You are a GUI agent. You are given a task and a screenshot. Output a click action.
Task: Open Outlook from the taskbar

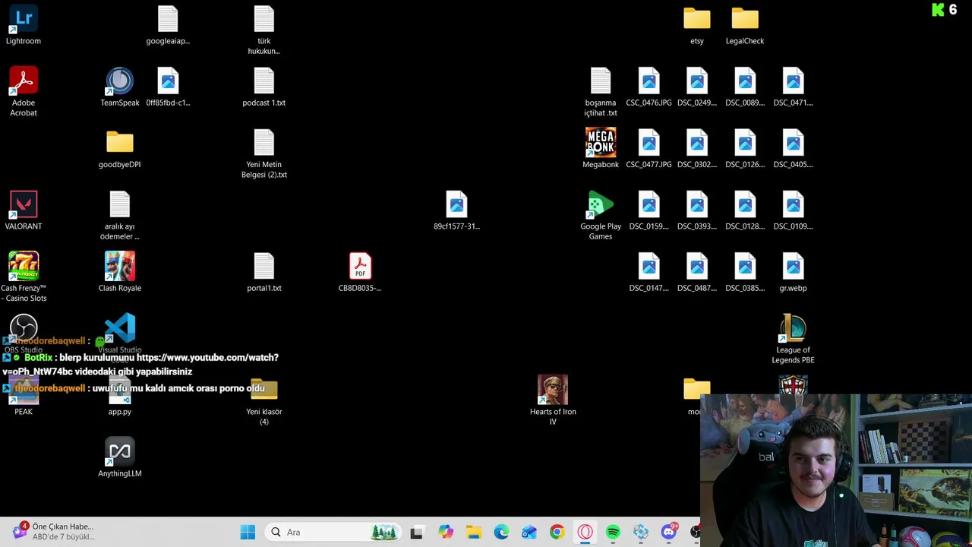pos(529,532)
